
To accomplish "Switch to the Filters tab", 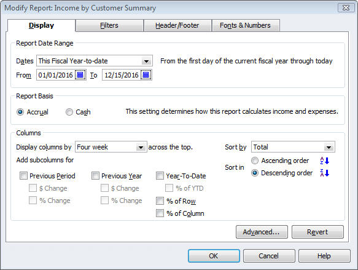I will pyautogui.click(x=109, y=25).
